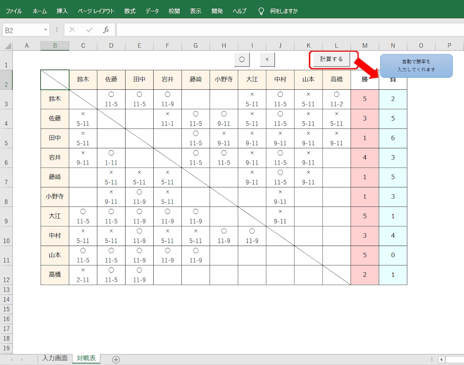The height and width of the screenshot is (365, 464).
Task: Select row 19 header
Action: click(6, 348)
